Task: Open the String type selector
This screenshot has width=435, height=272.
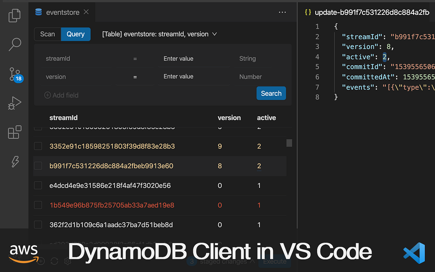Action: point(252,58)
